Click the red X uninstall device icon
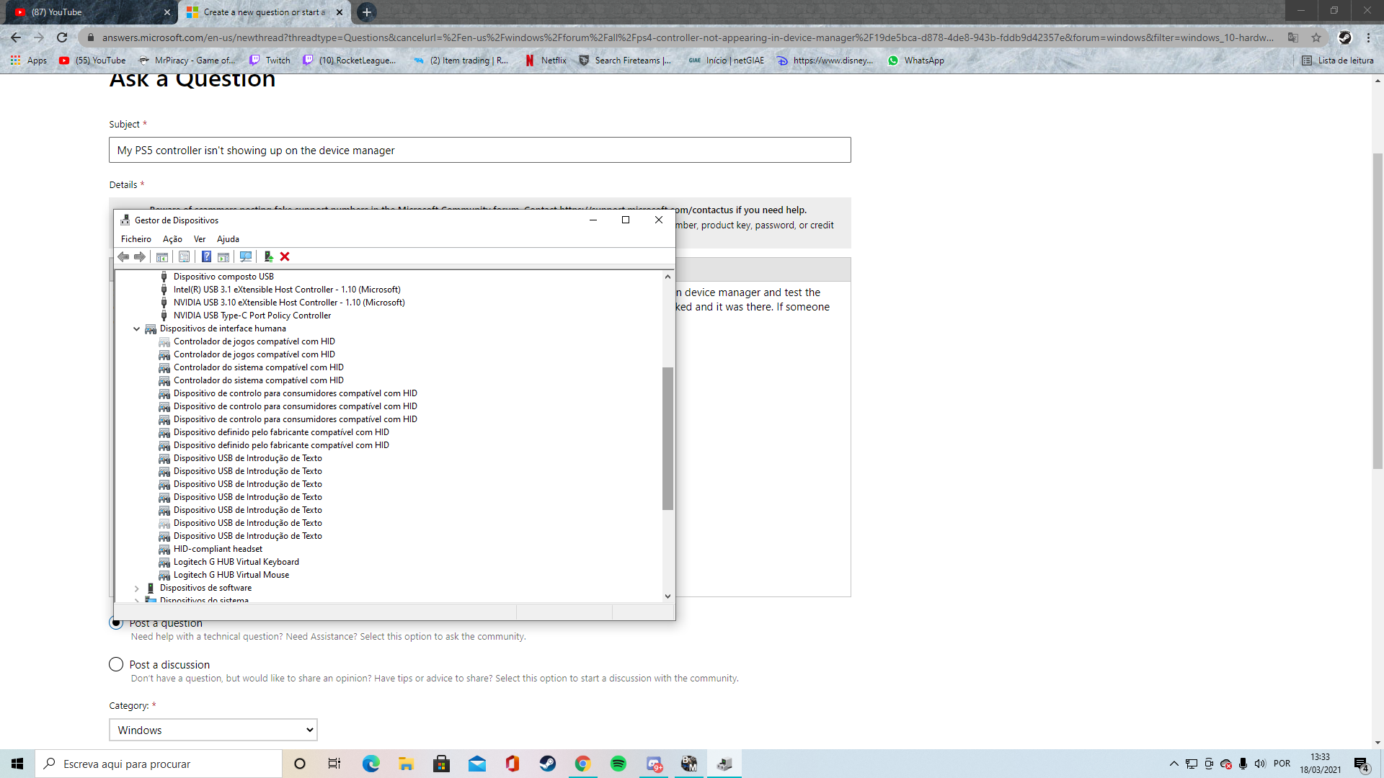The height and width of the screenshot is (778, 1384). (285, 256)
